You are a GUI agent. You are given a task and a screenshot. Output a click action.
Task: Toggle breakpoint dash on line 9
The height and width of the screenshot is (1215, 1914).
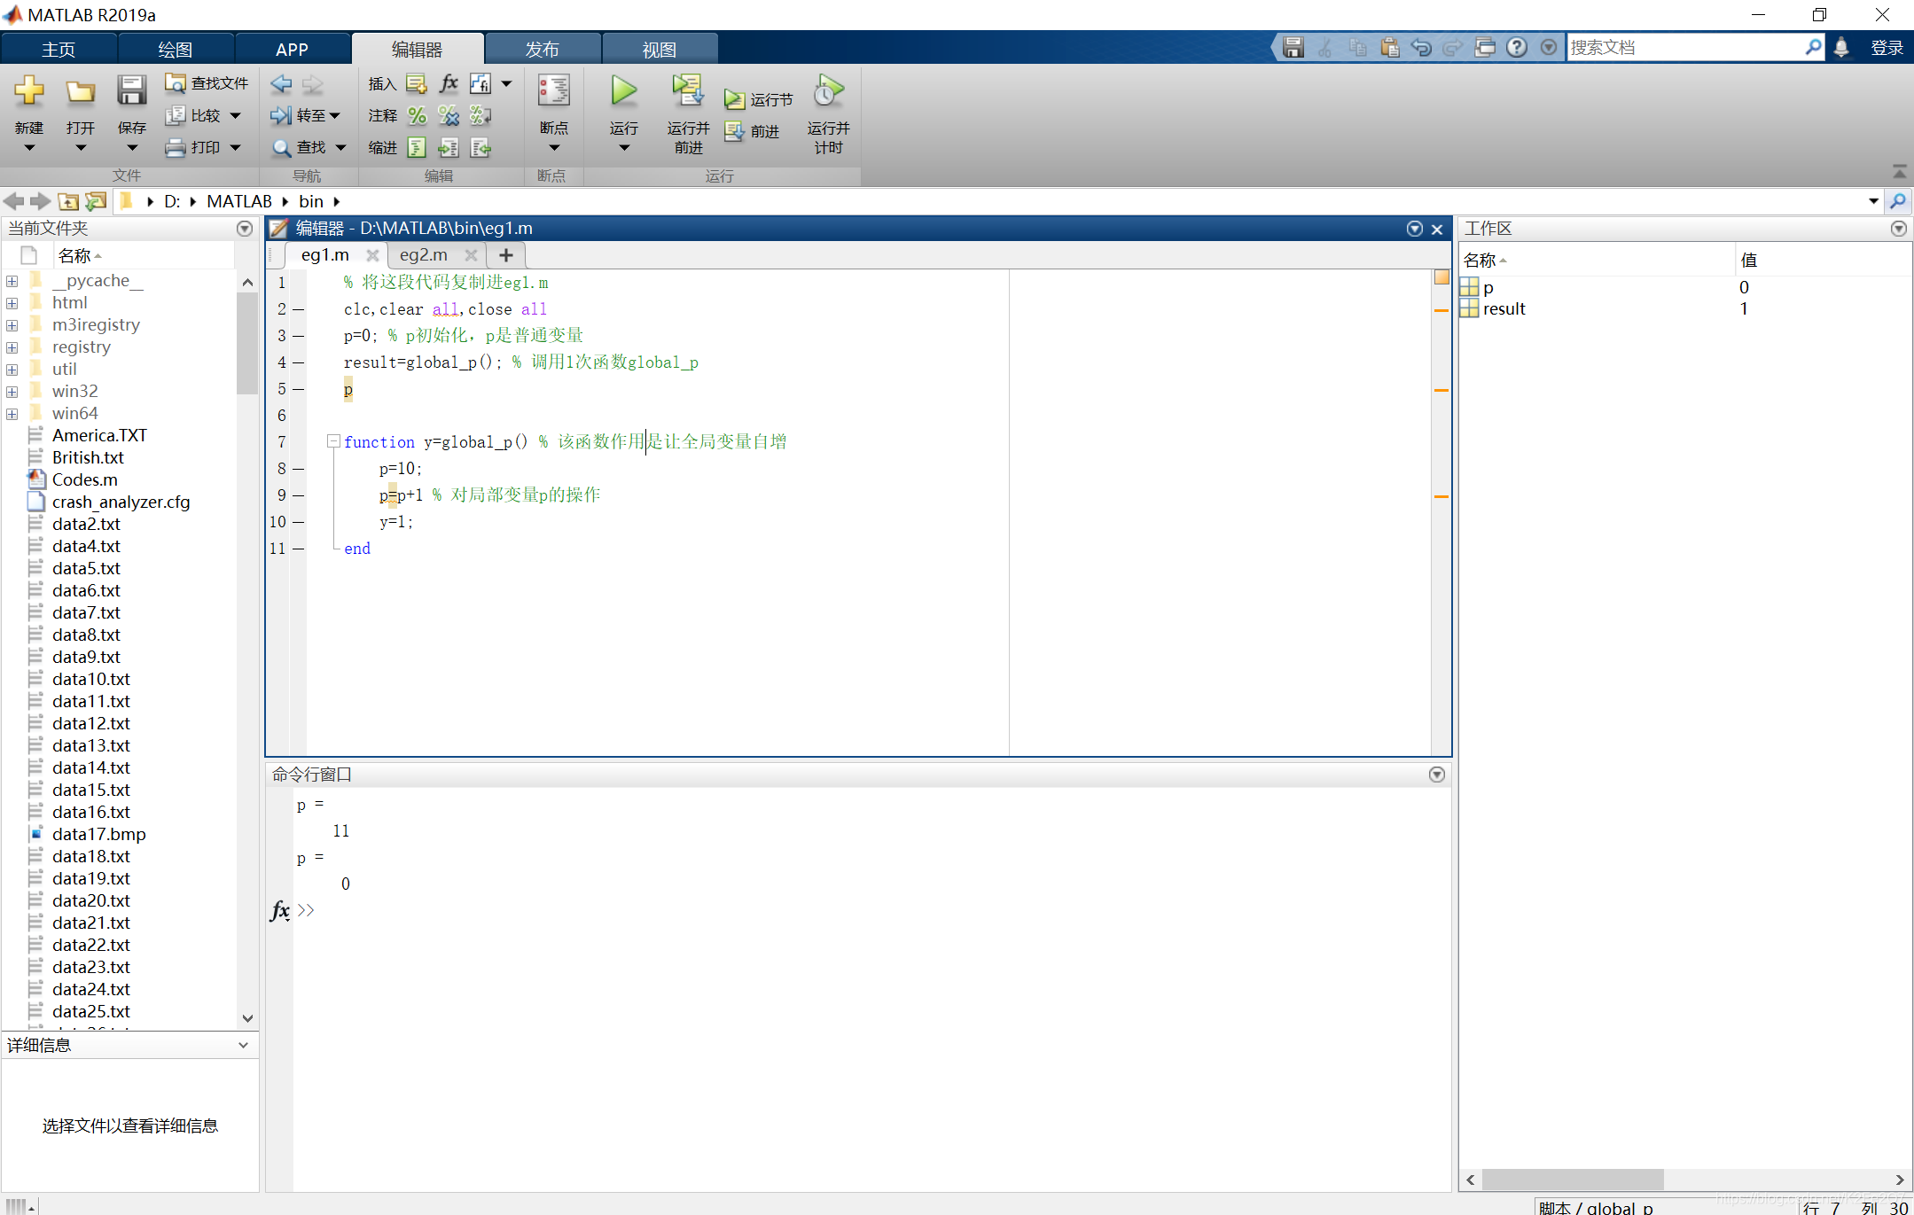click(299, 495)
